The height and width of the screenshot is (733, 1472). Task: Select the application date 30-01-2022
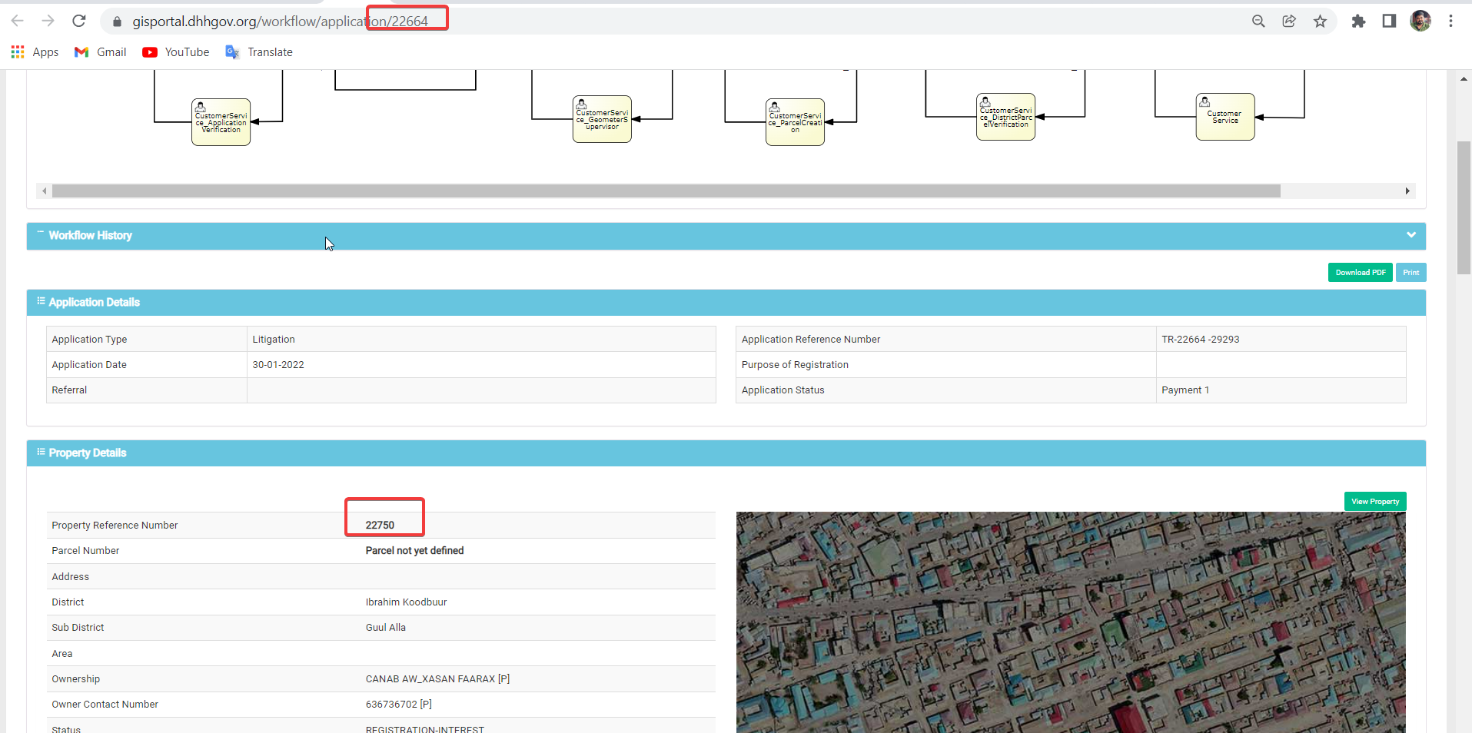tap(278, 365)
